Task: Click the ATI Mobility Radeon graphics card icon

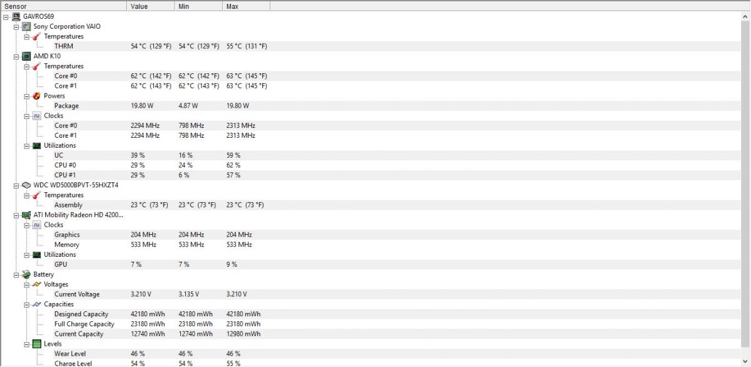Action: pos(26,215)
